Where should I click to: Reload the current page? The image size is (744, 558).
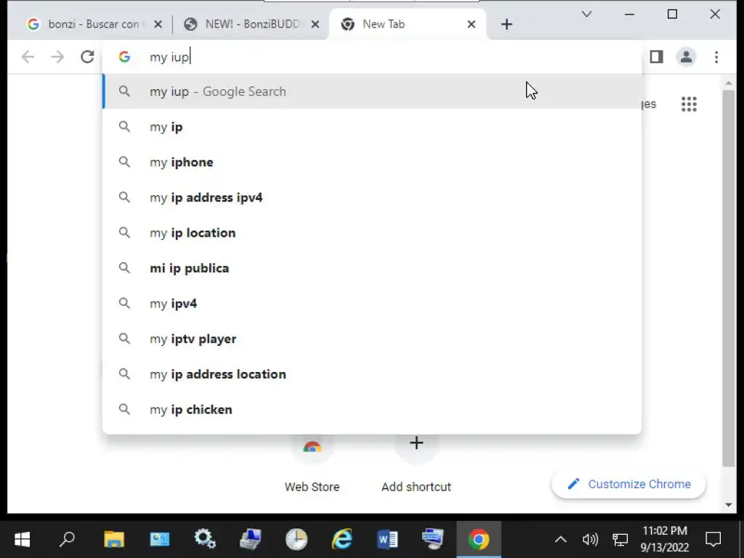click(87, 57)
